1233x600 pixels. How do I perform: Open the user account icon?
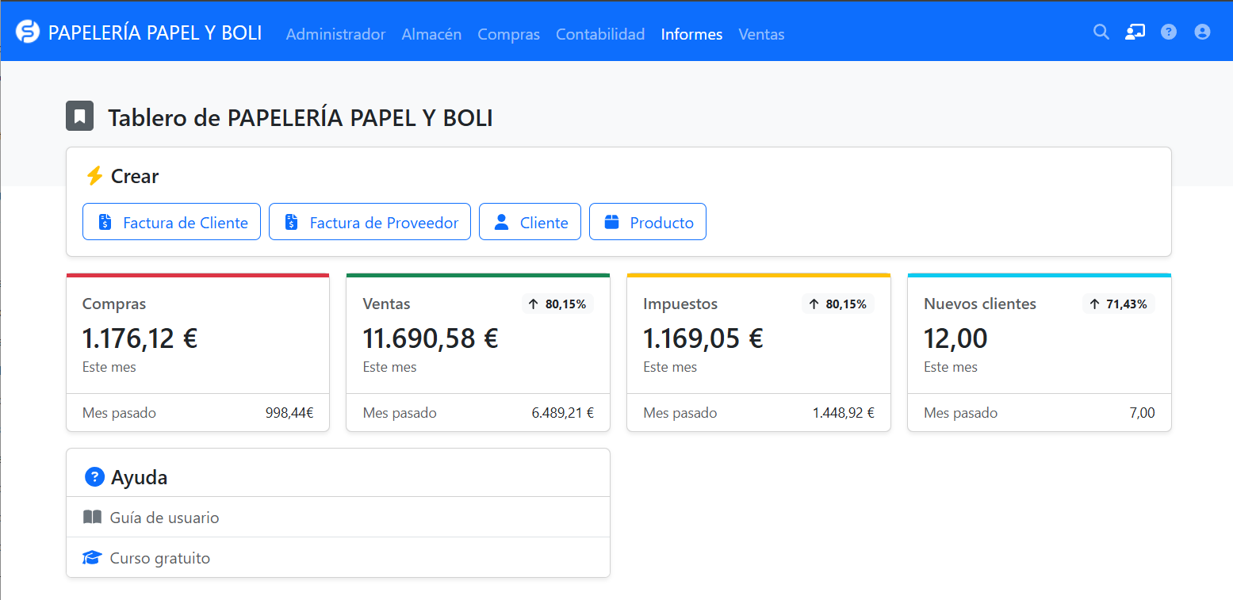[x=1202, y=32]
